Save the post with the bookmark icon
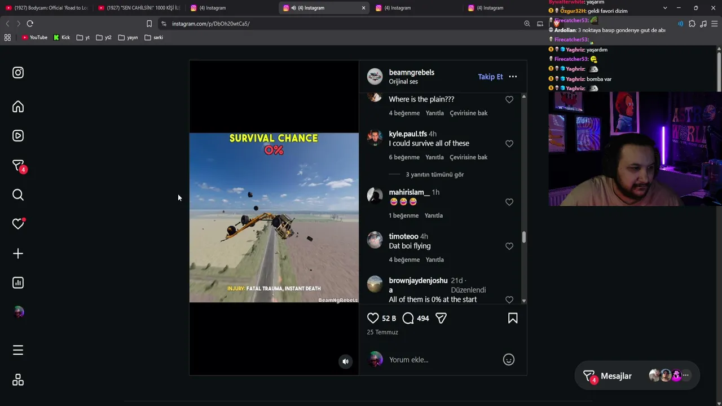Image resolution: width=722 pixels, height=406 pixels. pyautogui.click(x=513, y=318)
